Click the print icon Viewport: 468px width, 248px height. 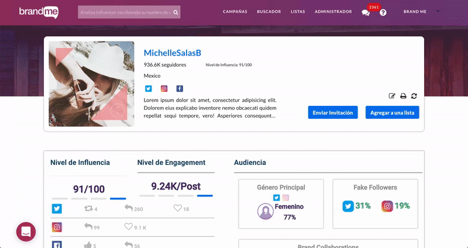(x=403, y=96)
